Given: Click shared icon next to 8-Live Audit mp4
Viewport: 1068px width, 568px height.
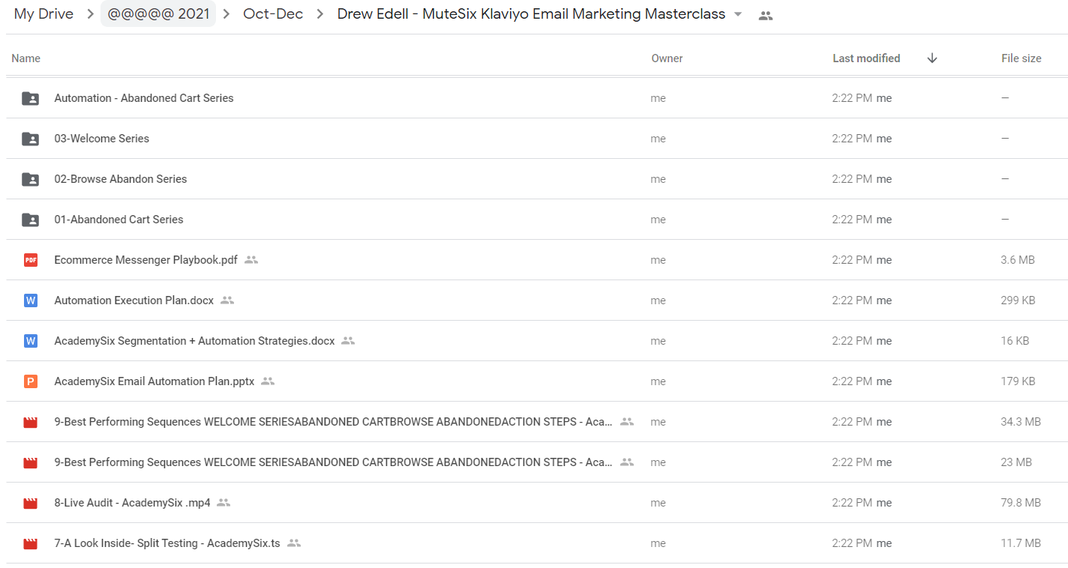Looking at the screenshot, I should [x=223, y=503].
